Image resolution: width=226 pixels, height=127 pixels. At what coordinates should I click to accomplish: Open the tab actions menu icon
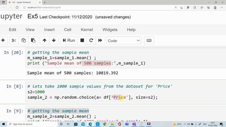[4, 2]
